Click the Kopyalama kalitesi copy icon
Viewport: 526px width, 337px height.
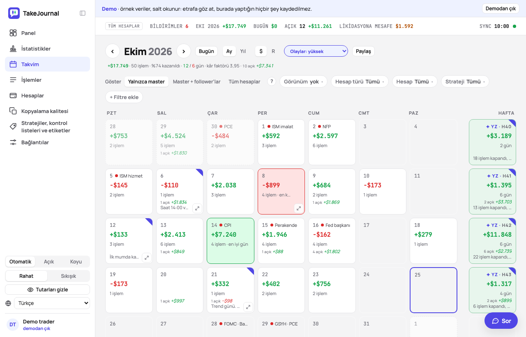(13, 111)
